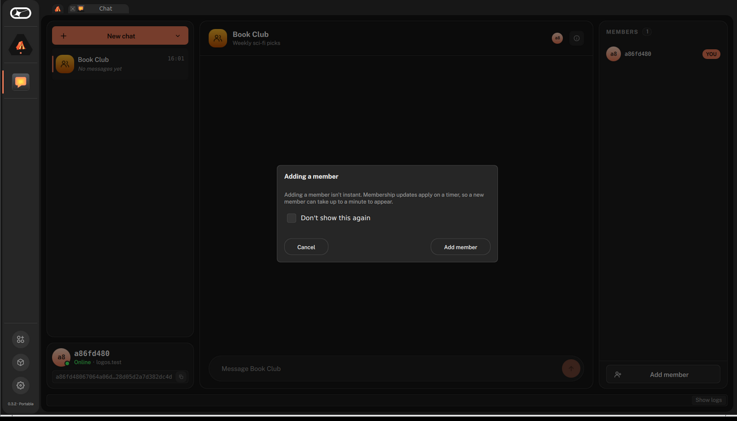Open the package cube icon in sidebar
This screenshot has height=421, width=737.
(21, 363)
